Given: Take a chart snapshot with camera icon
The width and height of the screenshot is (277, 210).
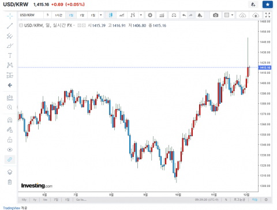Looking at the screenshot, I should (215, 15).
